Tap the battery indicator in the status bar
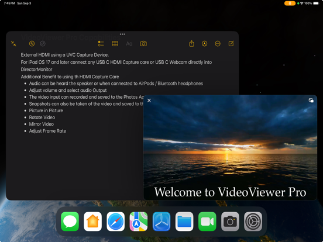 click(316, 4)
